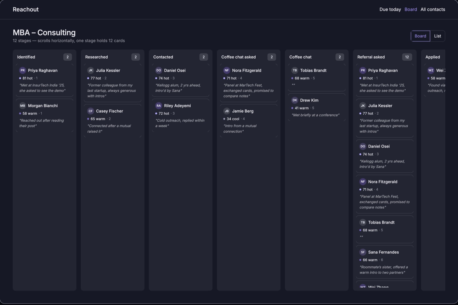This screenshot has width=458, height=305.
Task: Open the Due today view
Action: point(390,9)
